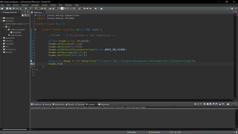
Task: Switch to the Search tab in bottom panel
Action: [x=70, y=104]
